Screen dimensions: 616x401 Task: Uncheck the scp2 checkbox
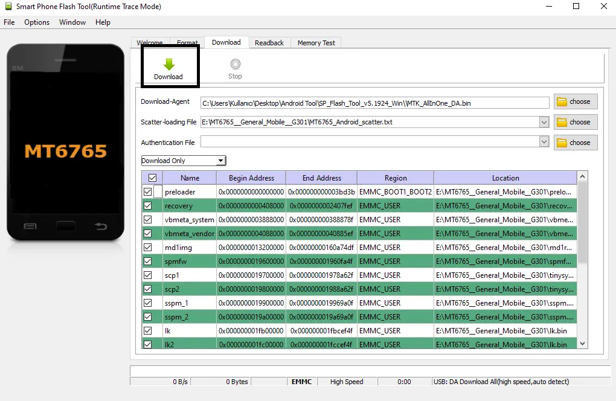(148, 289)
